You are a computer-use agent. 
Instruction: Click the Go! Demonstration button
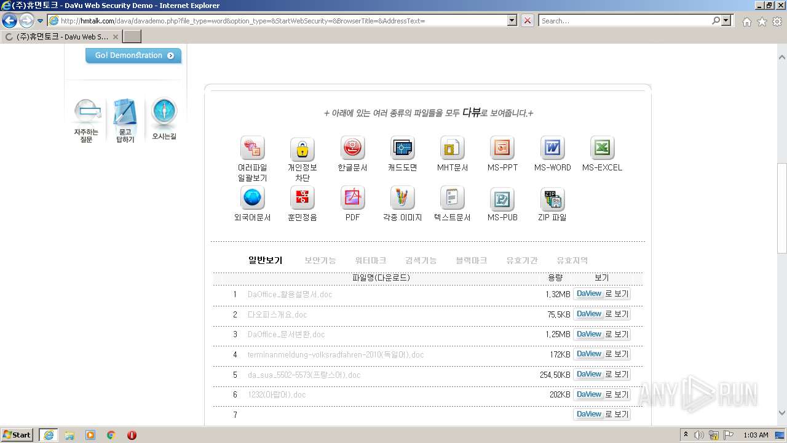click(133, 55)
